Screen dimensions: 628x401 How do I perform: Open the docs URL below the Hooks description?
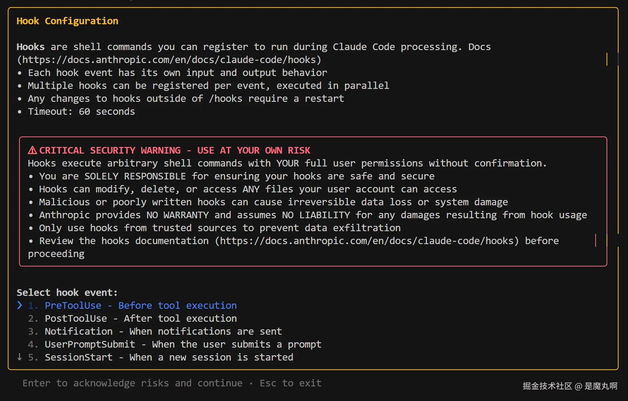coord(169,60)
